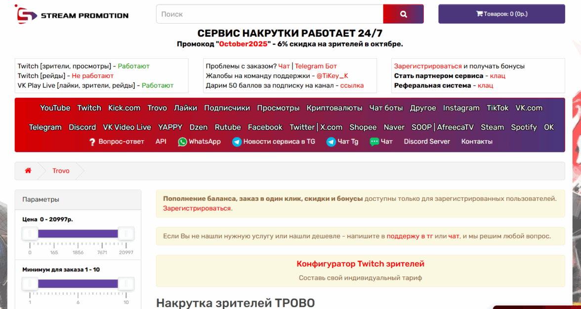Open Spotify category

click(524, 127)
